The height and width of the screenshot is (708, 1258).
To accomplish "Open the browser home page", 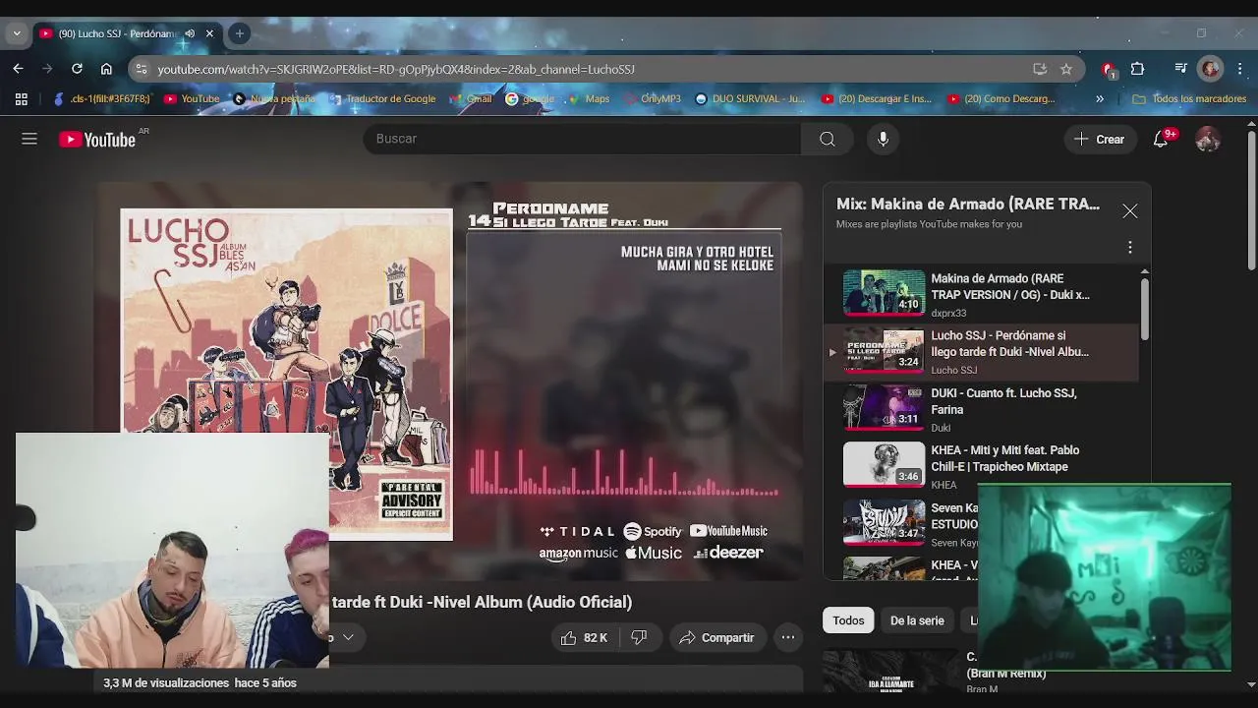I will click(106, 69).
